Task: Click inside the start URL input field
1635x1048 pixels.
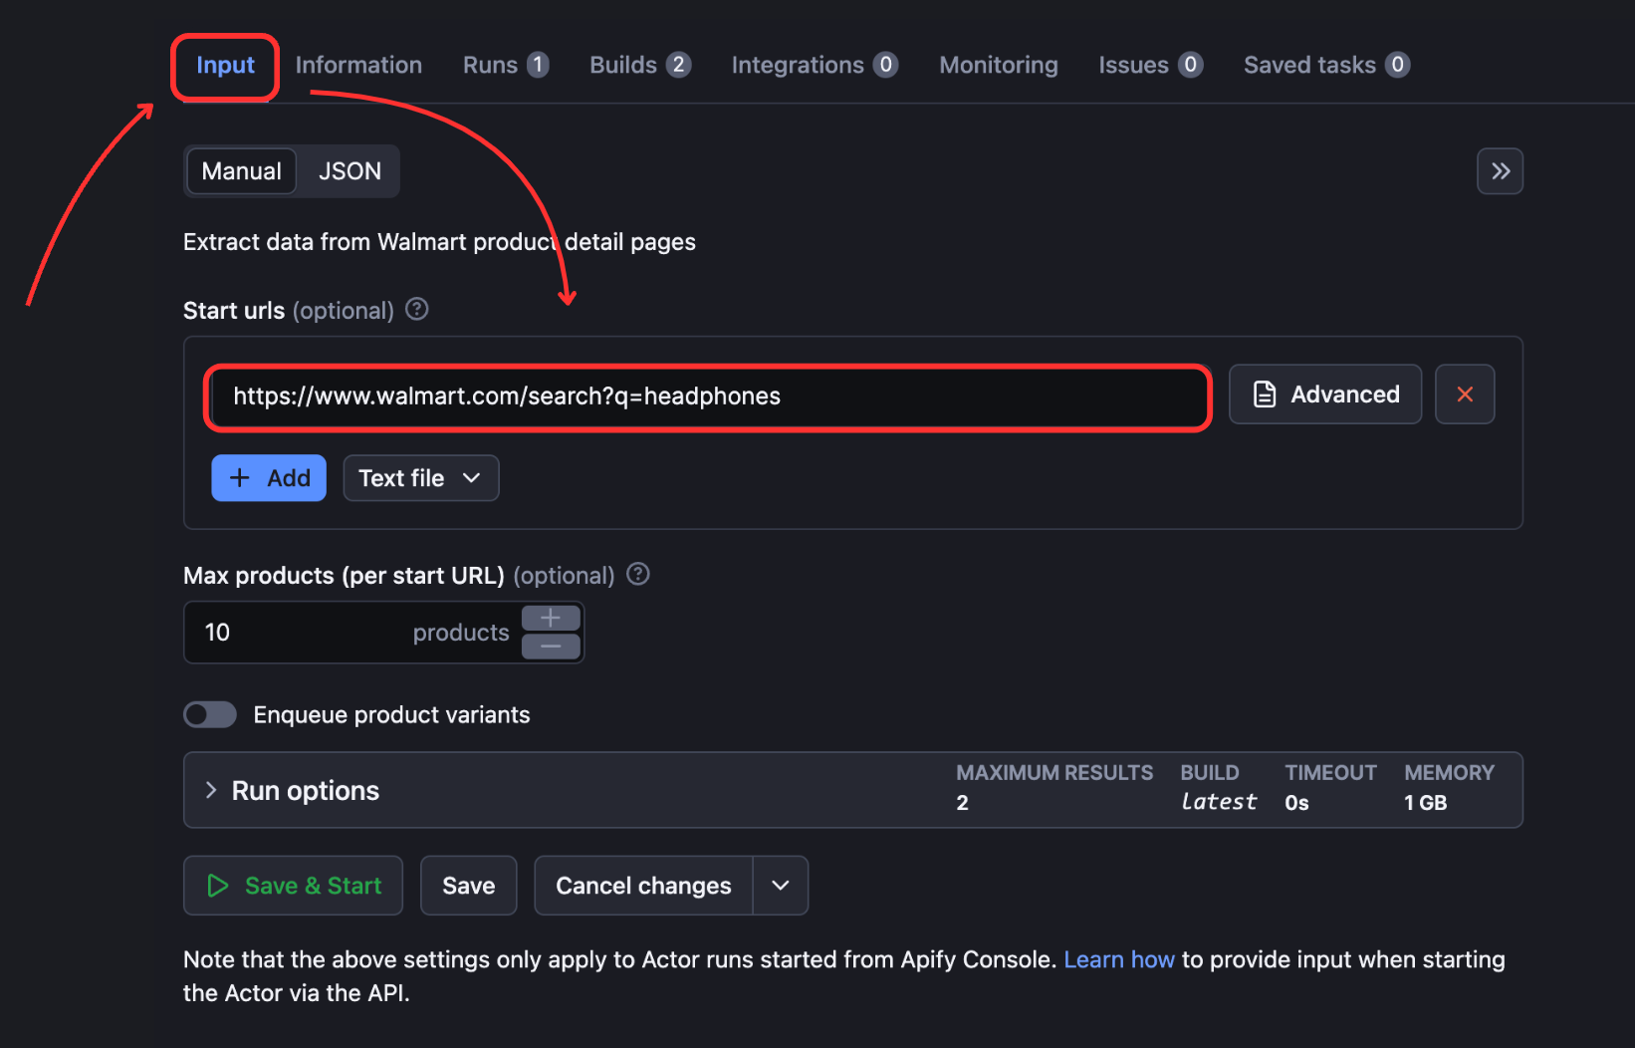Action: coord(707,396)
